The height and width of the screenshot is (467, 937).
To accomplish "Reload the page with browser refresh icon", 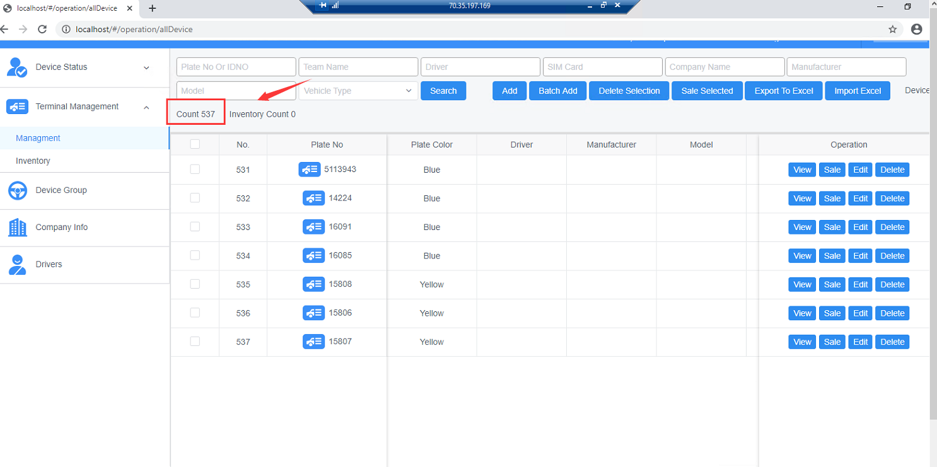I will pos(42,29).
